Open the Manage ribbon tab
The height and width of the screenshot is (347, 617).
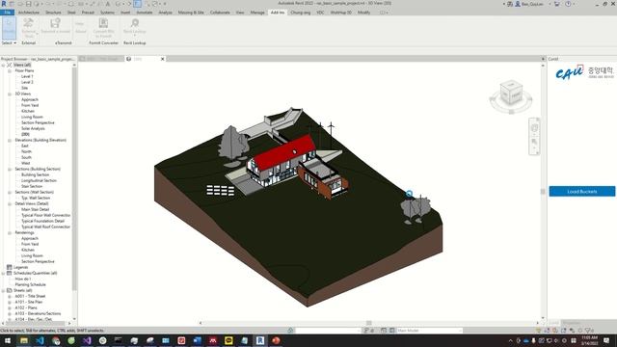257,13
